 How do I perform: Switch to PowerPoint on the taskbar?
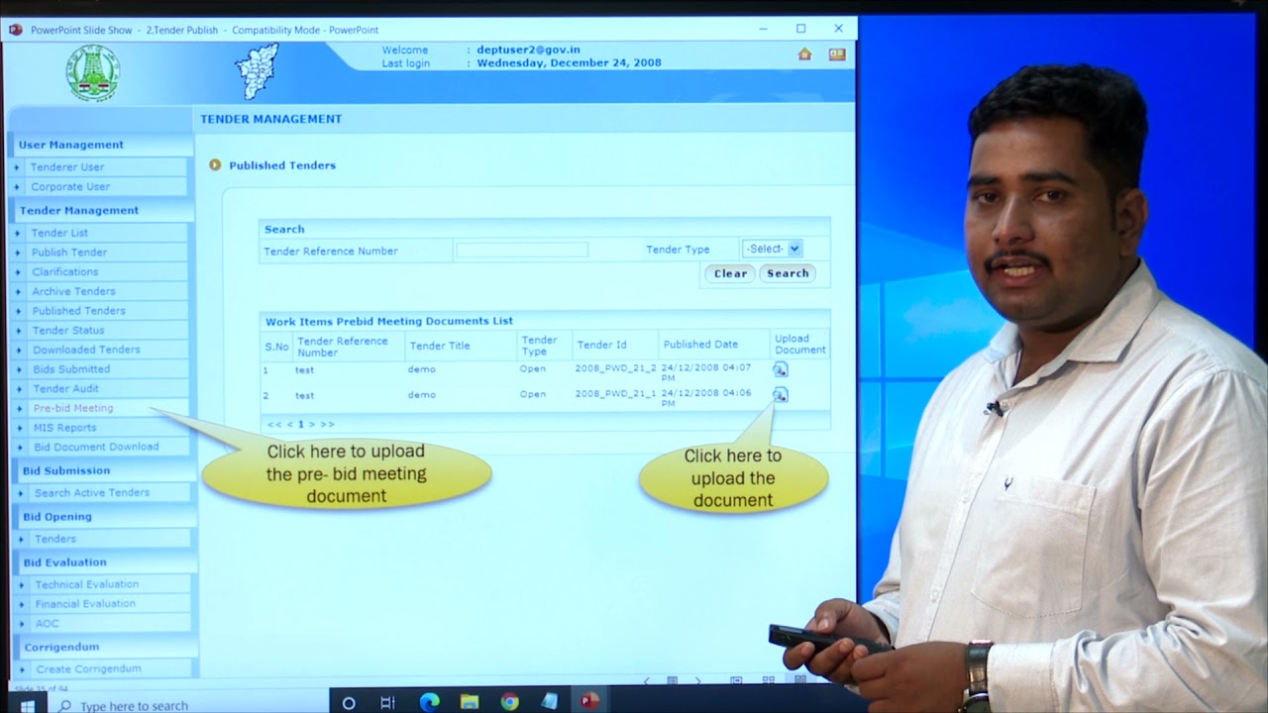(x=589, y=701)
